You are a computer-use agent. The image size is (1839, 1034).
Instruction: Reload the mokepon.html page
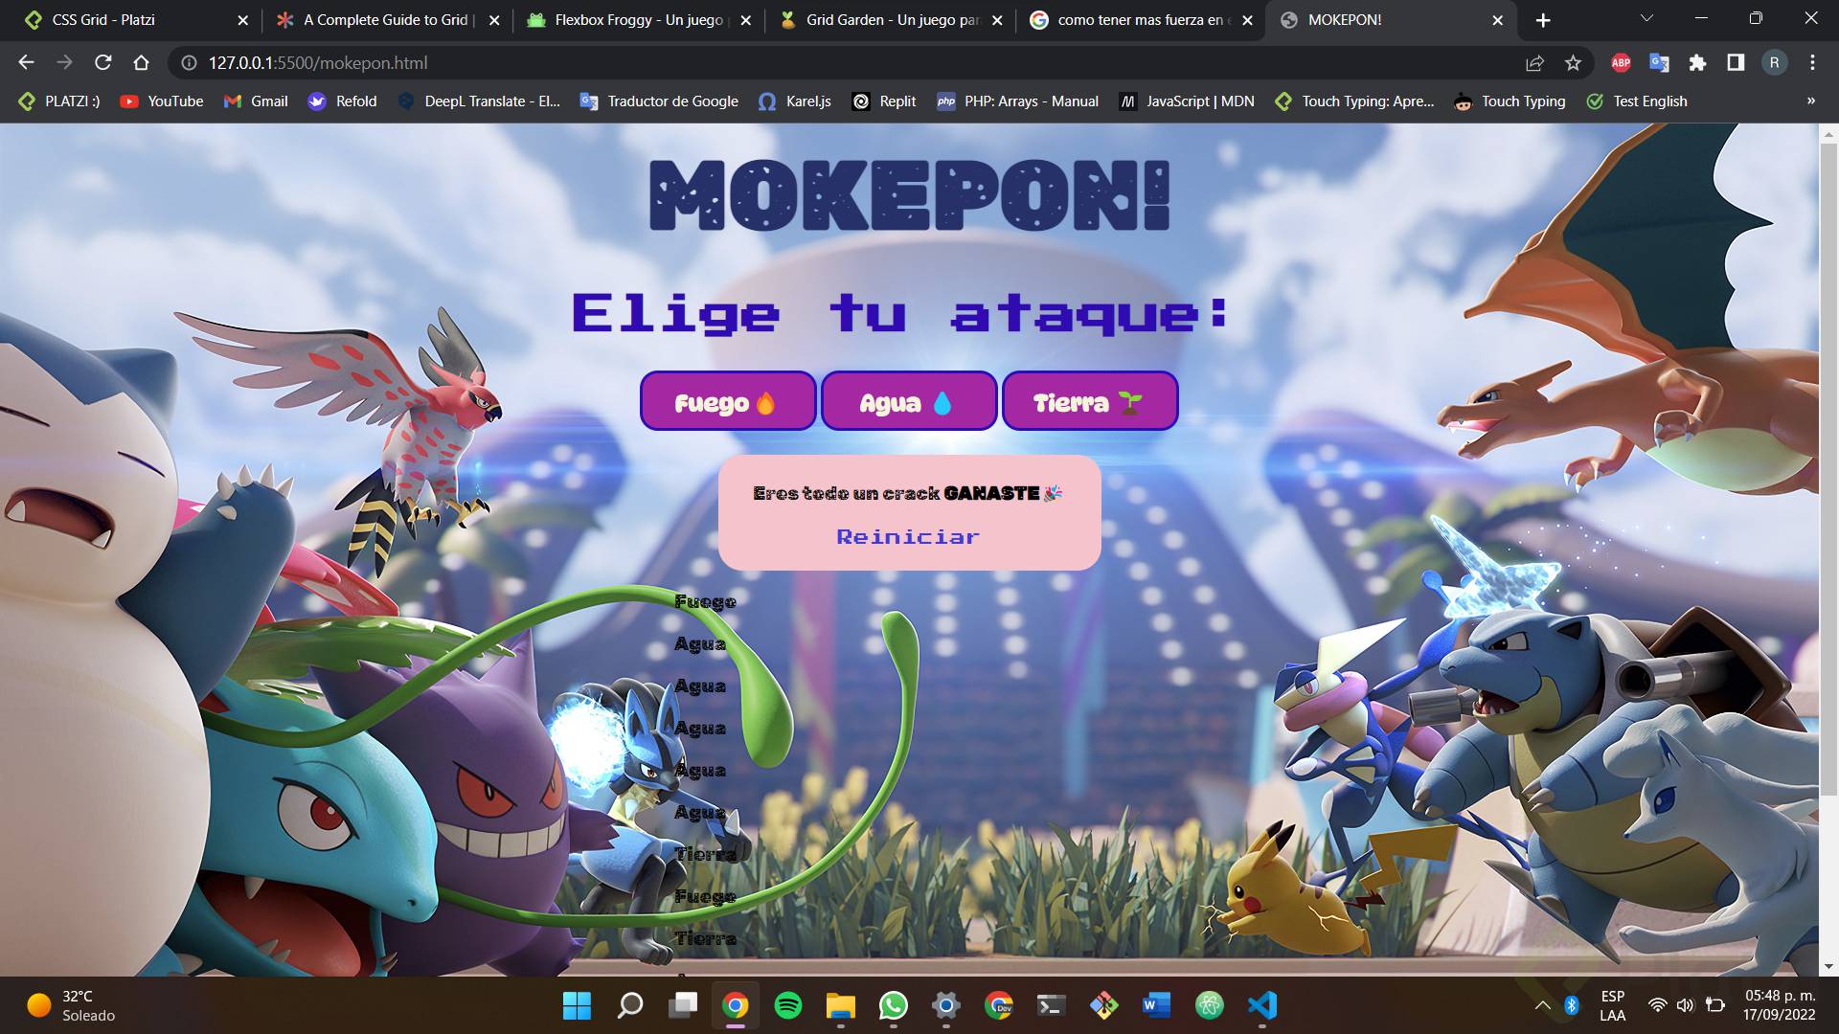tap(102, 63)
